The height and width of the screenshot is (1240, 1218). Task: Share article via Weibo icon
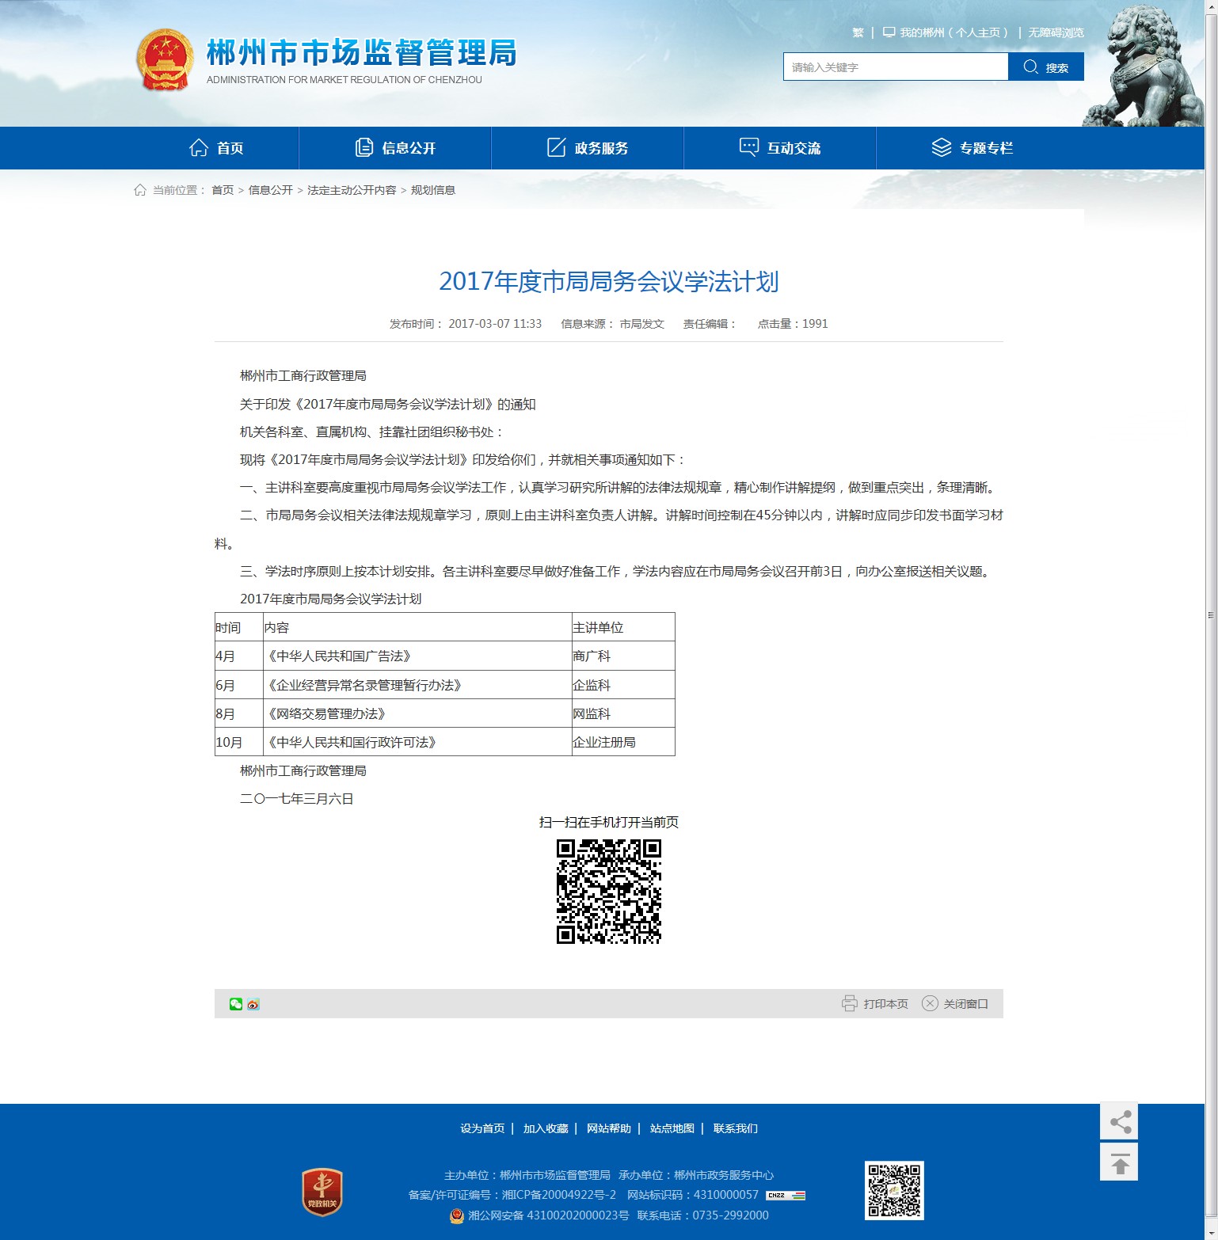pos(253,1004)
